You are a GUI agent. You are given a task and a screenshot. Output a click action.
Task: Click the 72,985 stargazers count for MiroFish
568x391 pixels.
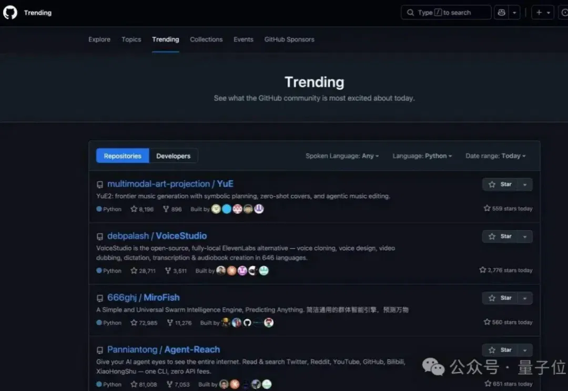(x=144, y=323)
